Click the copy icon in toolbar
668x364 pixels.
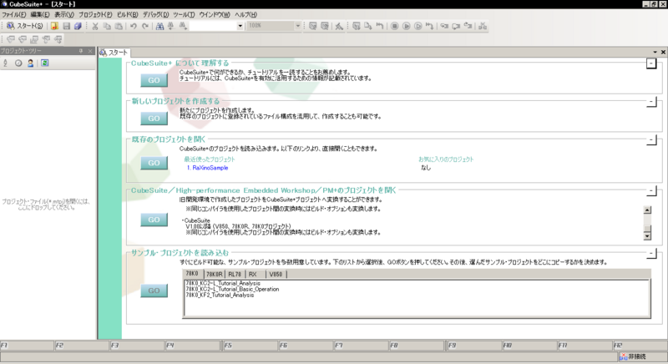click(x=107, y=26)
